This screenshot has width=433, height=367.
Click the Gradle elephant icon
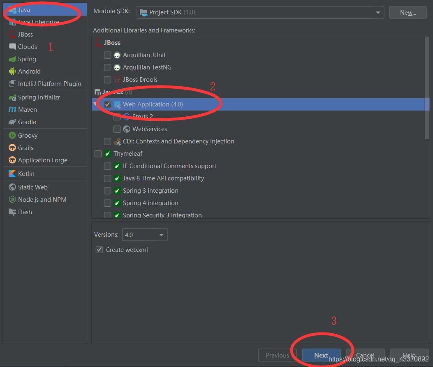pyautogui.click(x=12, y=122)
